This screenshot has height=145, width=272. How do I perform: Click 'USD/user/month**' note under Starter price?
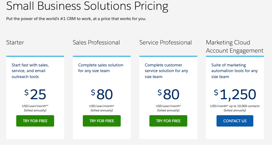pos(35,106)
